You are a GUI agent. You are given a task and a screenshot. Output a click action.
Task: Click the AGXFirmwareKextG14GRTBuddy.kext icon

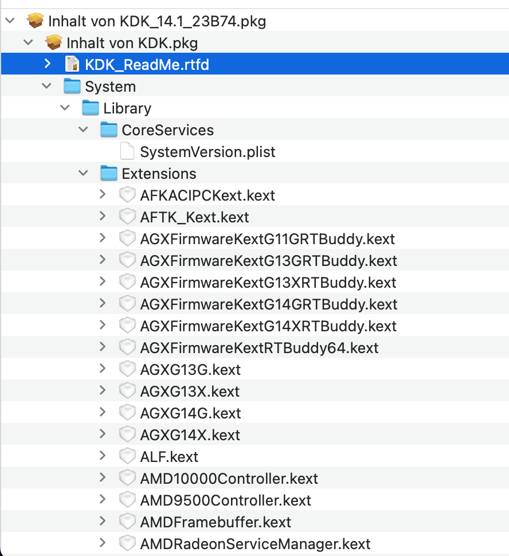click(x=127, y=304)
